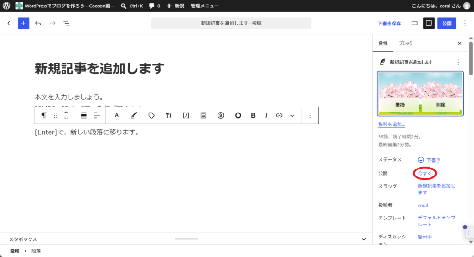Click the cherry blossom featured image

click(420, 94)
